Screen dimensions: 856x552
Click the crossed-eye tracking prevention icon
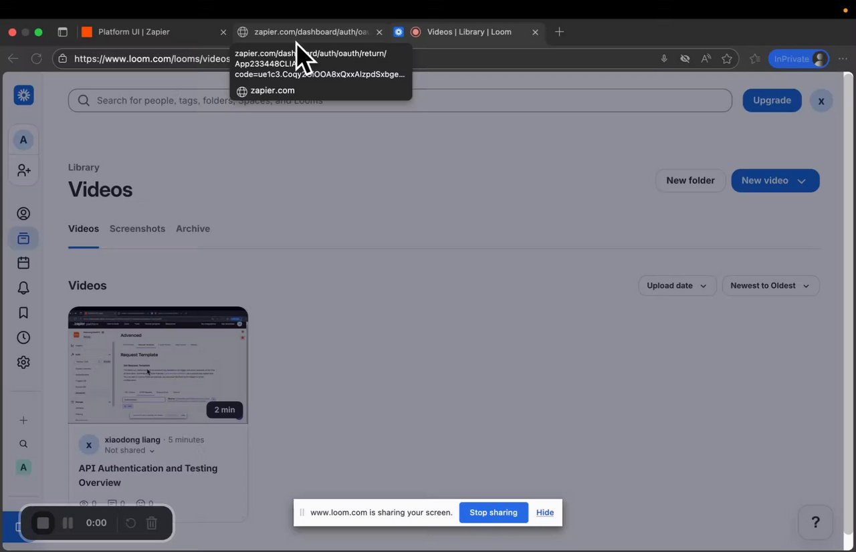(x=685, y=59)
